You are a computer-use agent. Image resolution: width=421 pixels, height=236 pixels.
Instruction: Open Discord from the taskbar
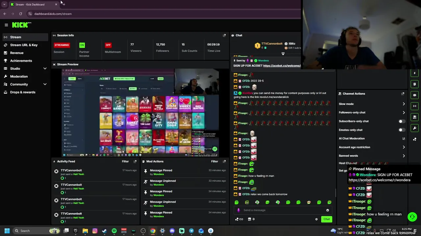(172, 231)
